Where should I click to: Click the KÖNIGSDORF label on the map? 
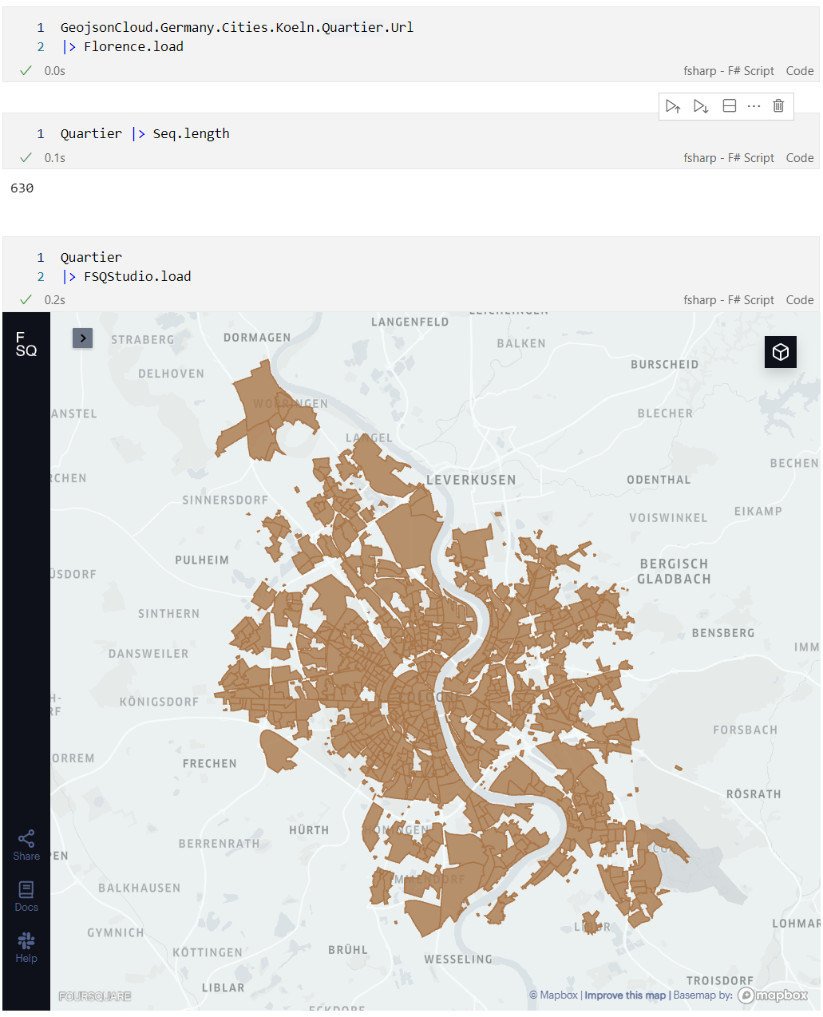coord(159,702)
